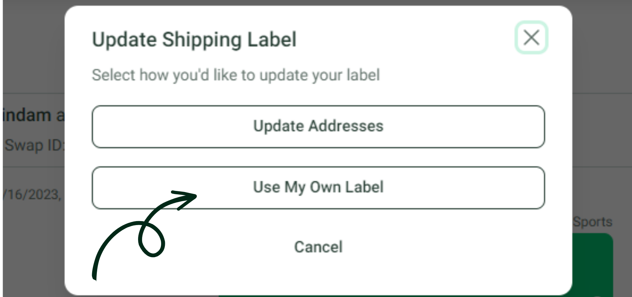The width and height of the screenshot is (632, 297).
Task: Click the subtitle about updating your label
Action: pos(236,75)
